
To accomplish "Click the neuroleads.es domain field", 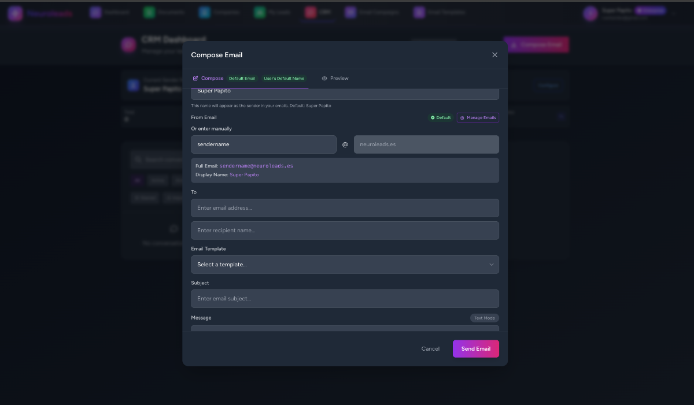I will [x=426, y=144].
